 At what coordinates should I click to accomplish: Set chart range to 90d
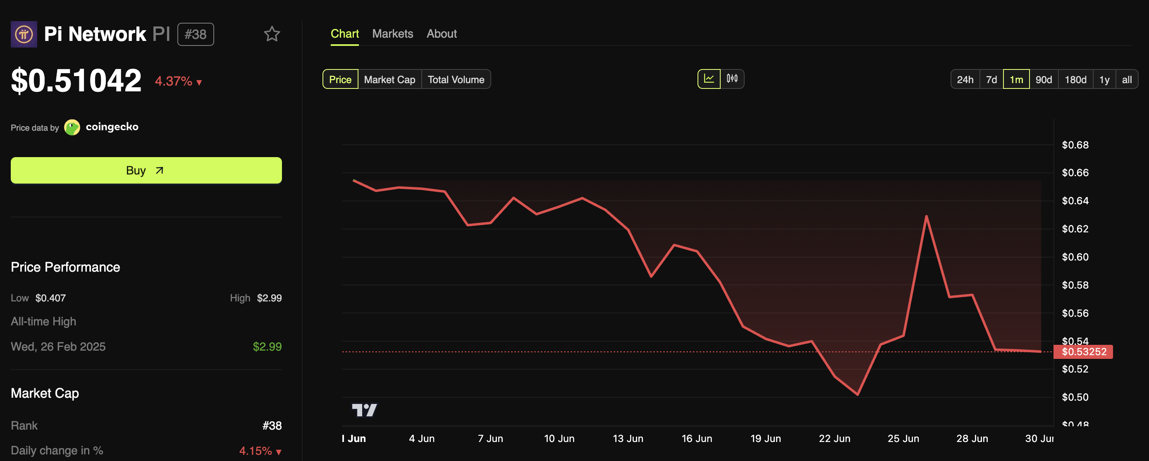(1043, 79)
